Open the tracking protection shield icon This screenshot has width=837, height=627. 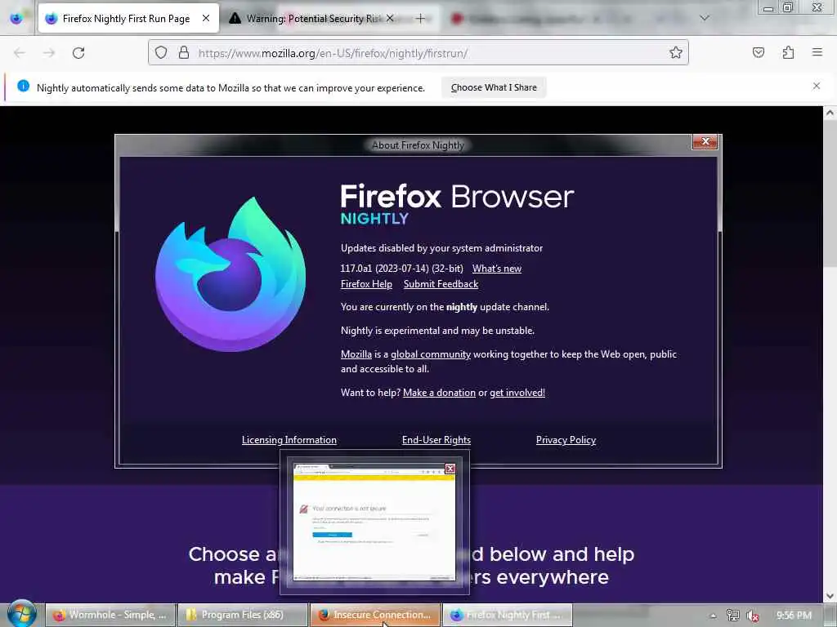pyautogui.click(x=161, y=52)
